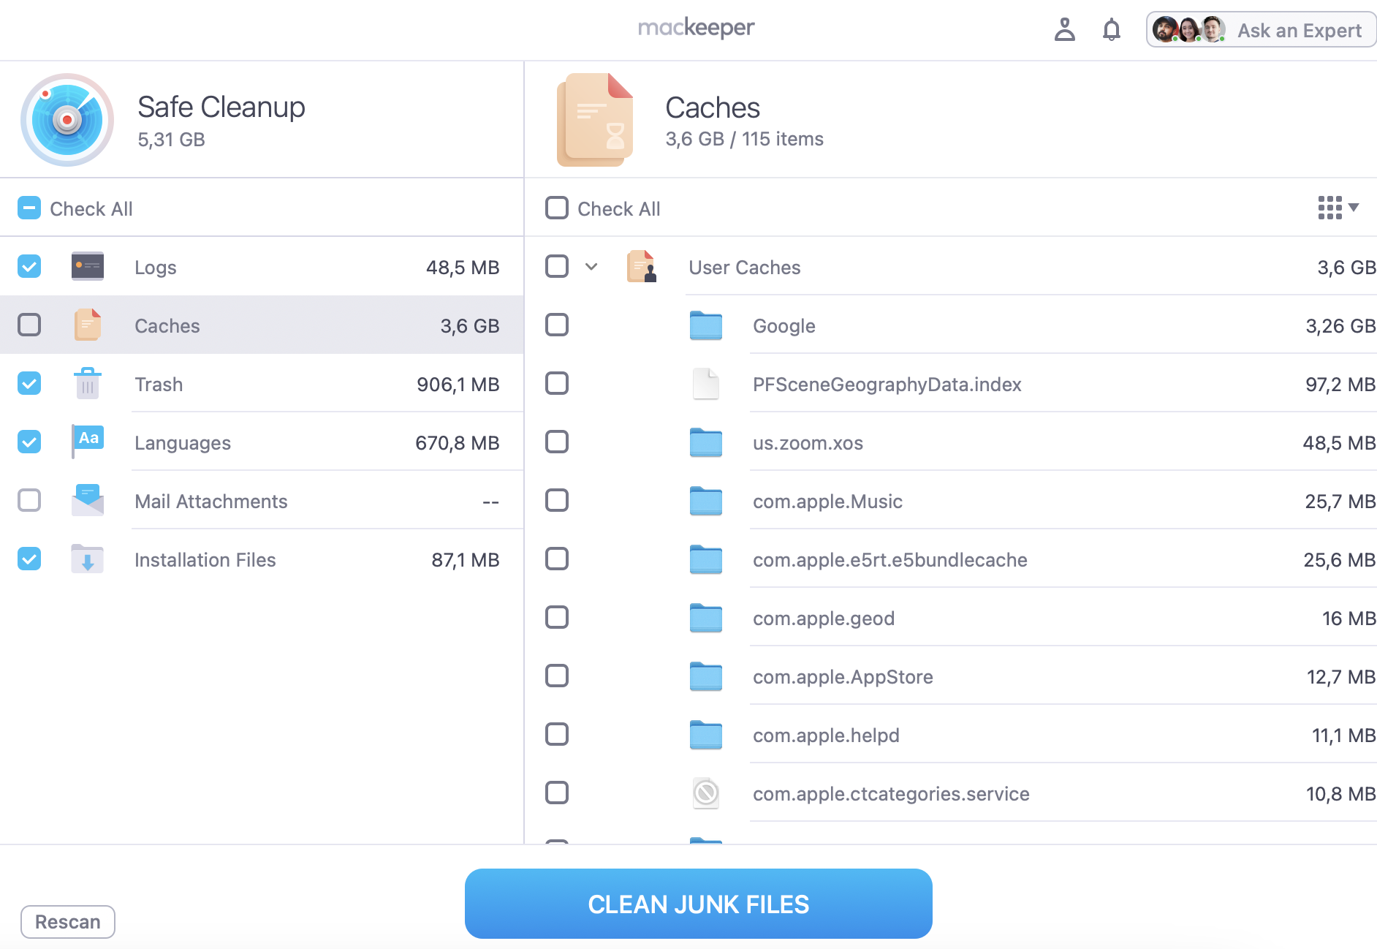Click the Rescan button
This screenshot has height=949, width=1377.
(68, 922)
